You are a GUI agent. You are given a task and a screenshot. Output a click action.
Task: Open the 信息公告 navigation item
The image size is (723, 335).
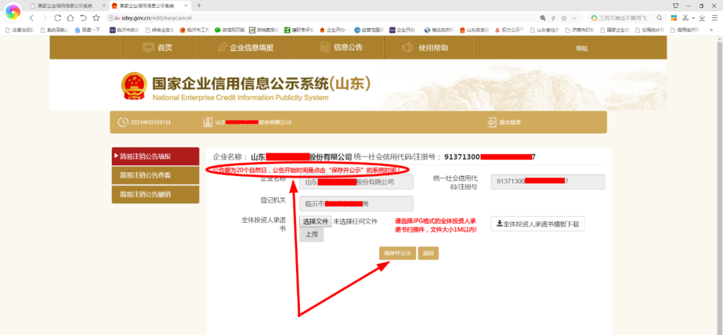click(341, 47)
